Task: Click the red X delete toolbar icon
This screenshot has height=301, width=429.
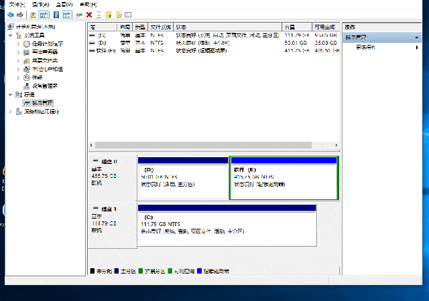Action: pyautogui.click(x=89, y=15)
